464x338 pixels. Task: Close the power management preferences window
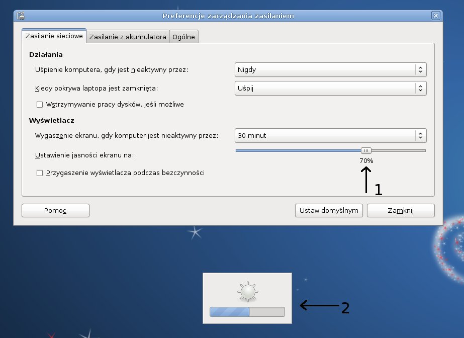coord(435,16)
